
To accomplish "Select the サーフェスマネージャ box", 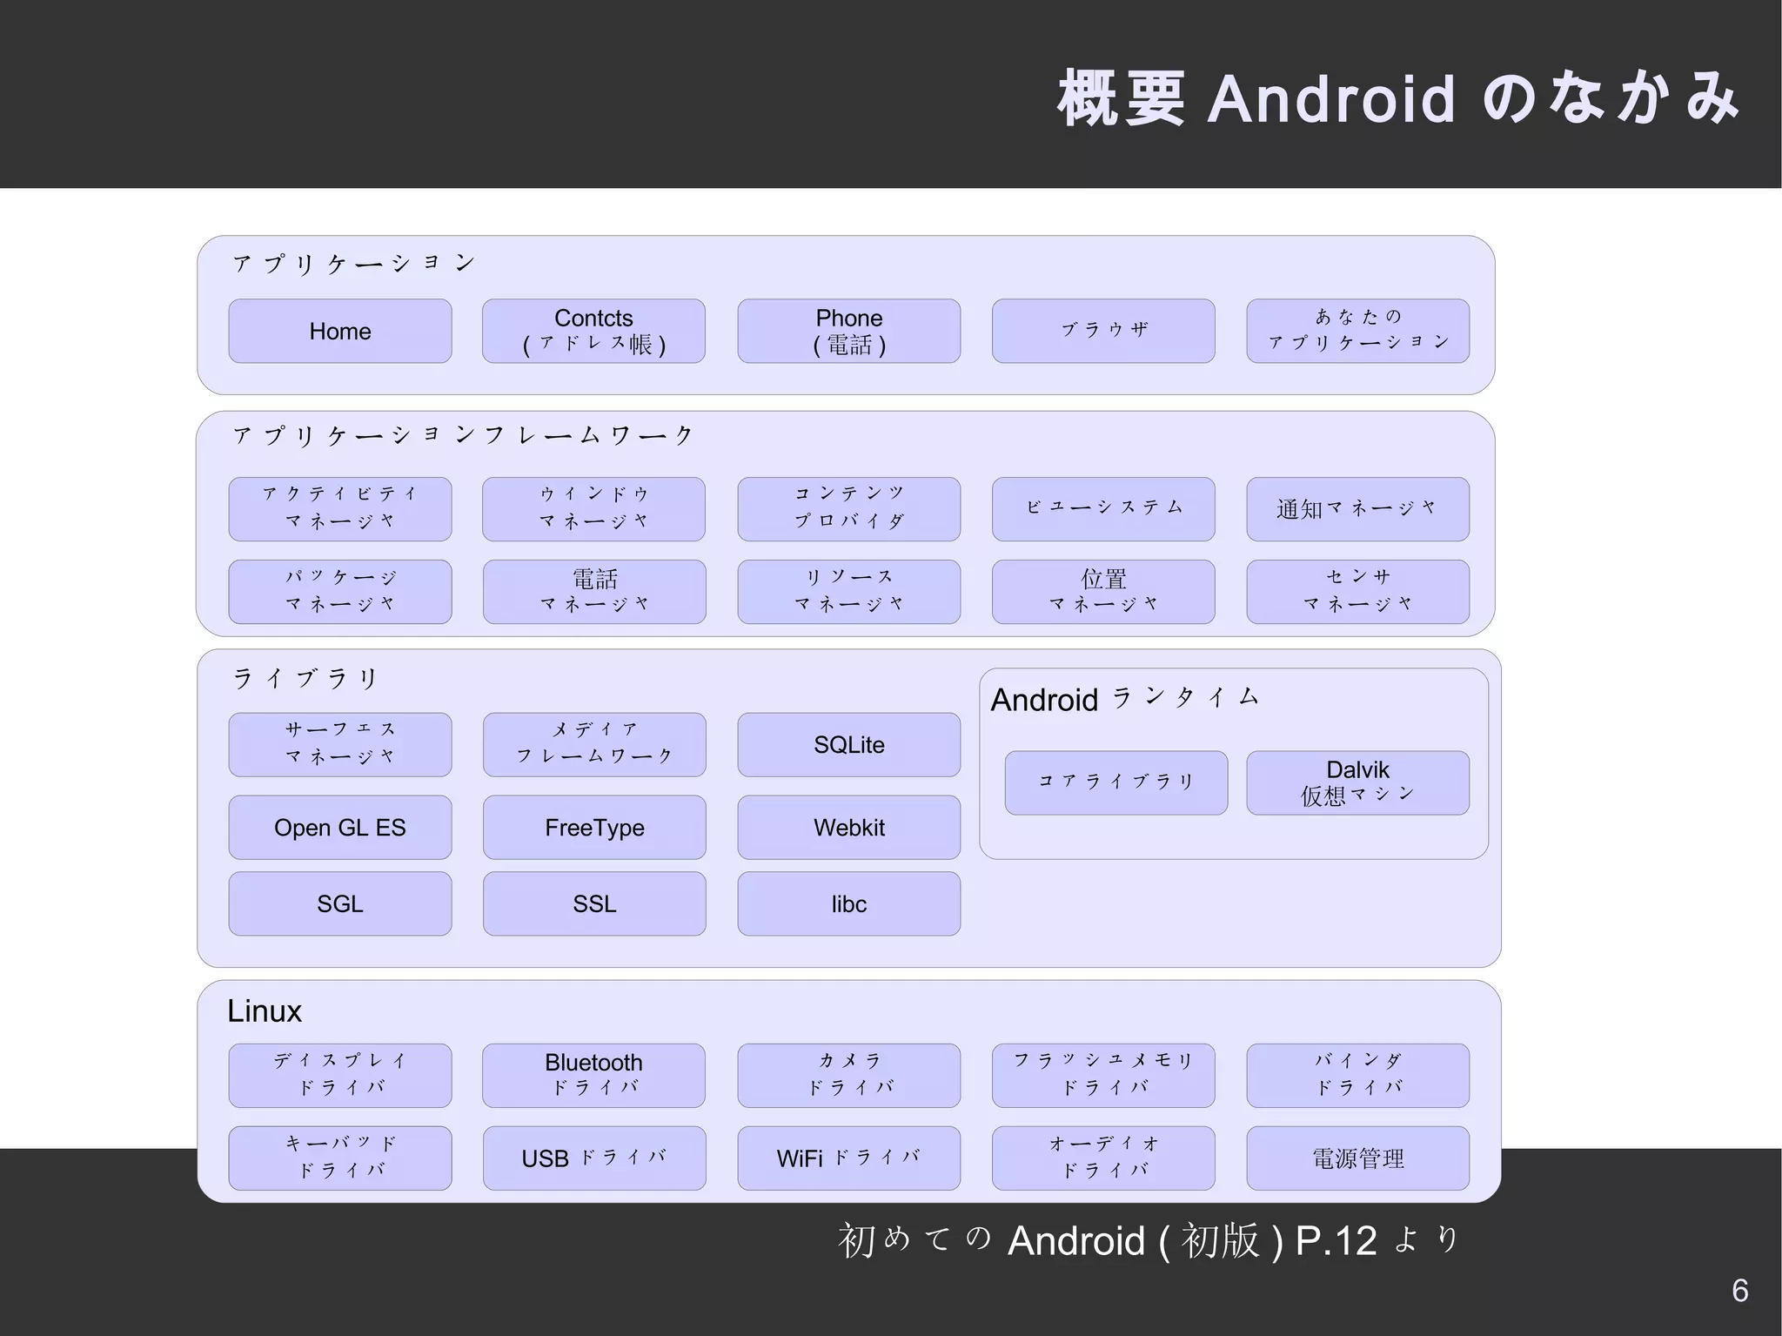I will coord(340,744).
